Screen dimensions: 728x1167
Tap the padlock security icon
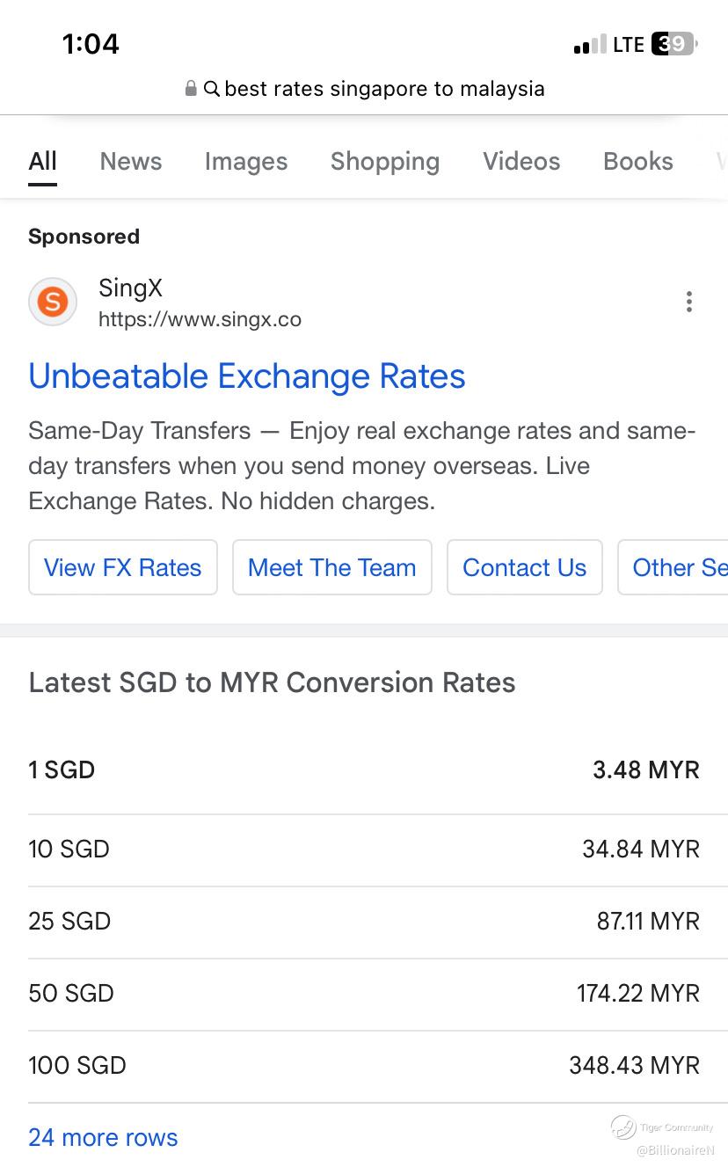pos(191,89)
